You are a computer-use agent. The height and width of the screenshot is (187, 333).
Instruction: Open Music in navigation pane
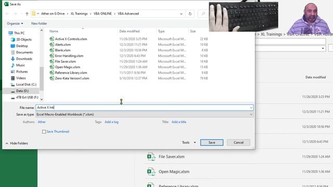point(18,65)
